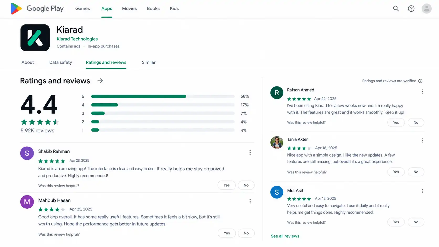Switch to the Data safety tab
Viewport: 439px width, 247px height.
[61, 62]
